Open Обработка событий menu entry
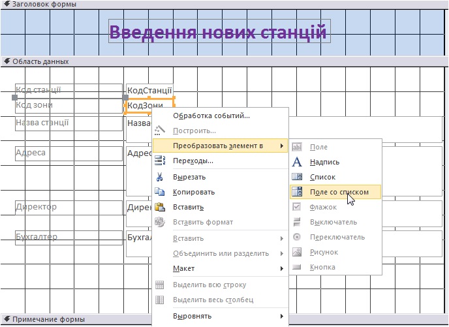Viewport: 449px width, 327px height. [x=211, y=116]
